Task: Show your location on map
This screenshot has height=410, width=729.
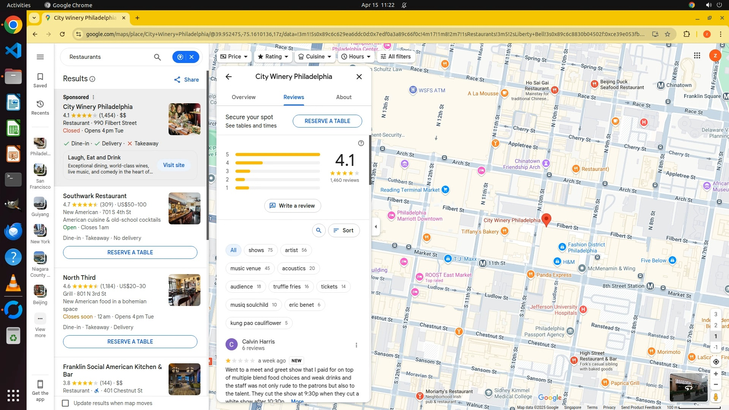Action: pos(716,362)
